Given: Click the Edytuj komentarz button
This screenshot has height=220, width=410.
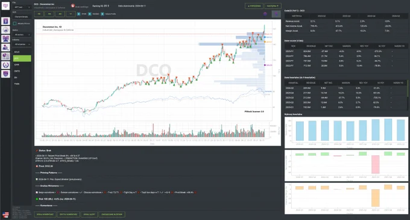Looking at the screenshot, I should point(68,215).
